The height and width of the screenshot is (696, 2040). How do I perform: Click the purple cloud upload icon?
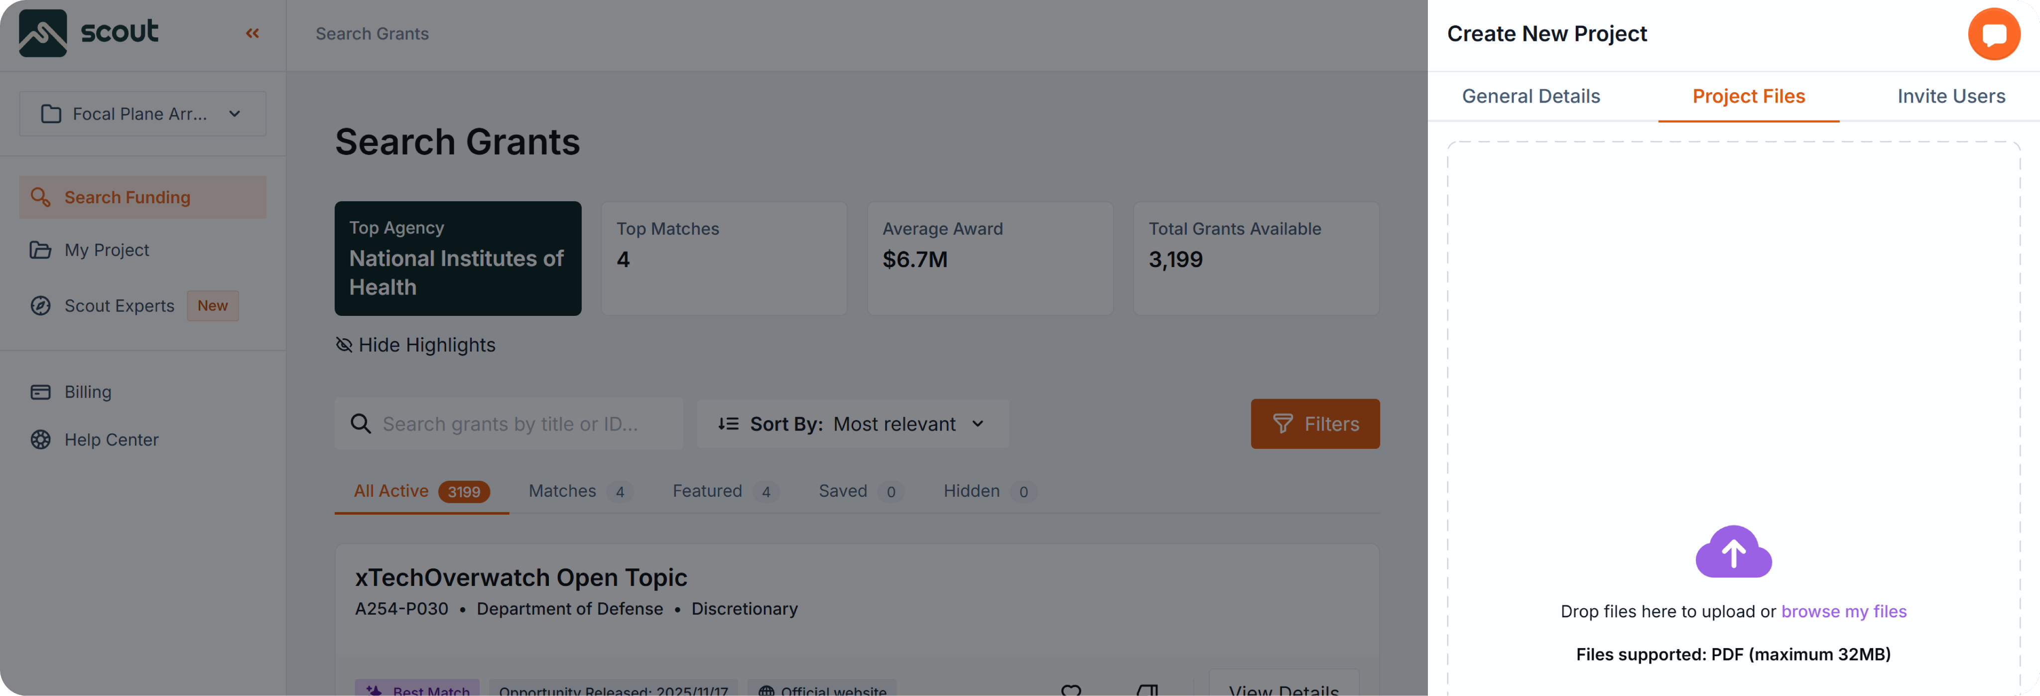tap(1733, 552)
